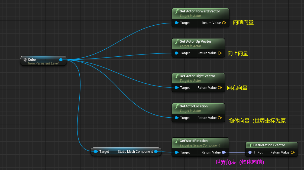Click Return Value pin of Get Actor Right Vector
The width and height of the screenshot is (304, 170).
pyautogui.click(x=220, y=87)
